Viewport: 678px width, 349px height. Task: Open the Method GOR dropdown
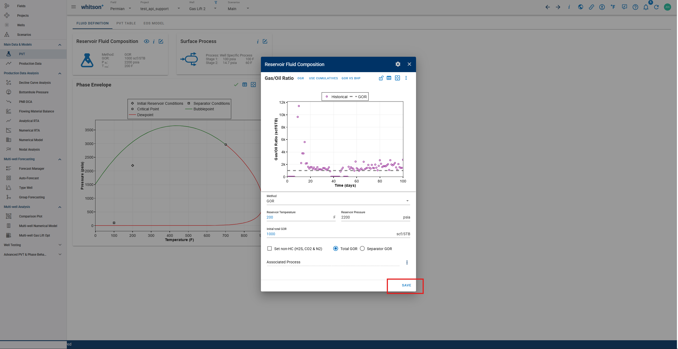pyautogui.click(x=338, y=201)
